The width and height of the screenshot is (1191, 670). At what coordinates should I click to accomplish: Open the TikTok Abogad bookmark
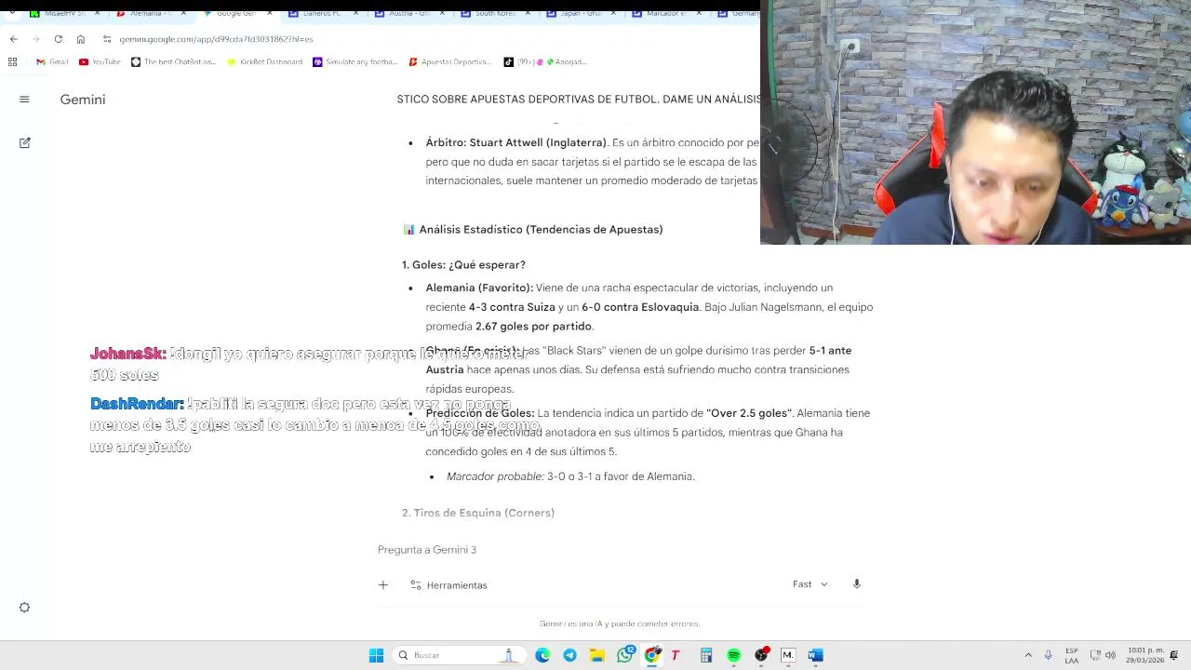coord(545,62)
